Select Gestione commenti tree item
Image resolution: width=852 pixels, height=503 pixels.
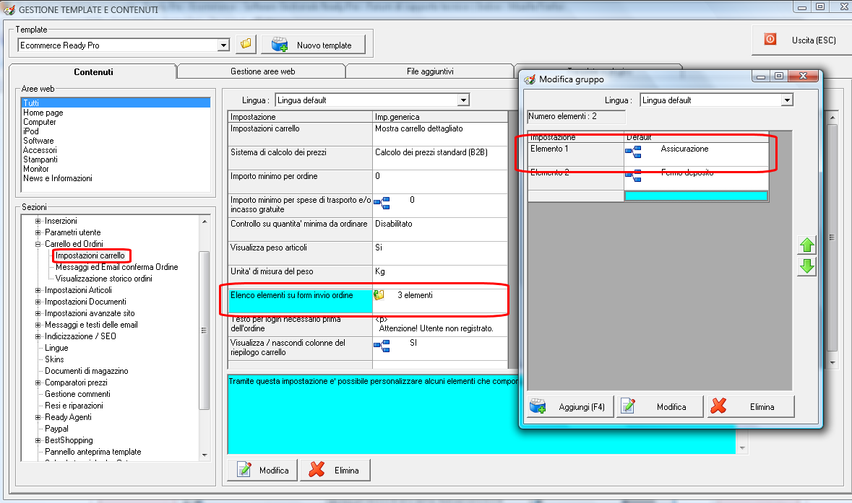click(77, 394)
